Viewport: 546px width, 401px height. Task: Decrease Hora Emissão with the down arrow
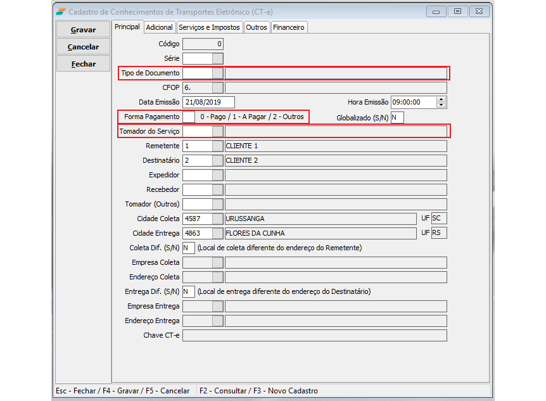point(441,105)
